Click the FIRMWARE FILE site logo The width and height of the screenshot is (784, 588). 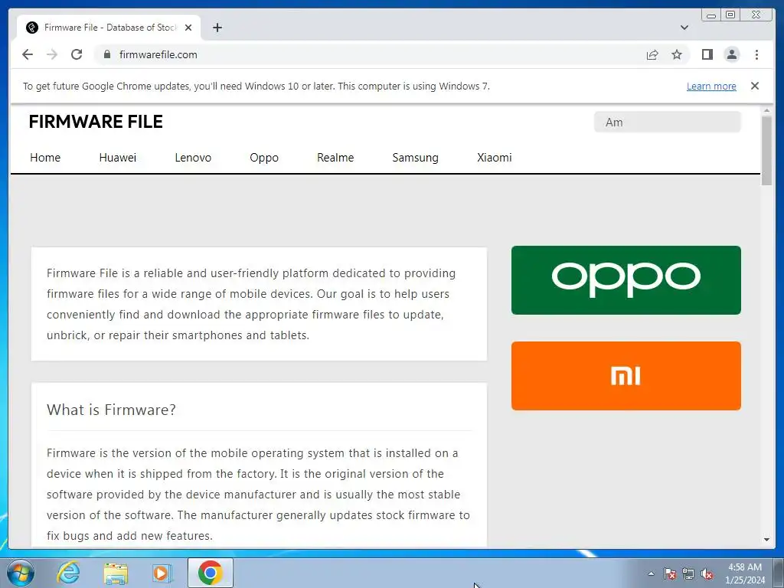(x=96, y=122)
